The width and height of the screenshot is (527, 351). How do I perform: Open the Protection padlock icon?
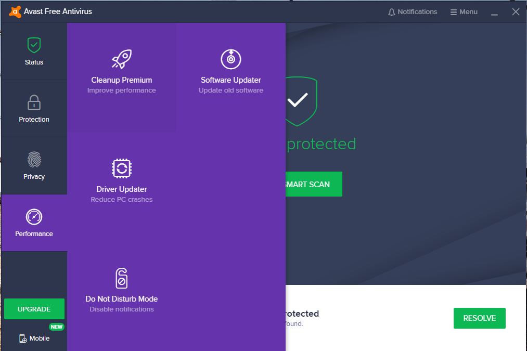(34, 102)
